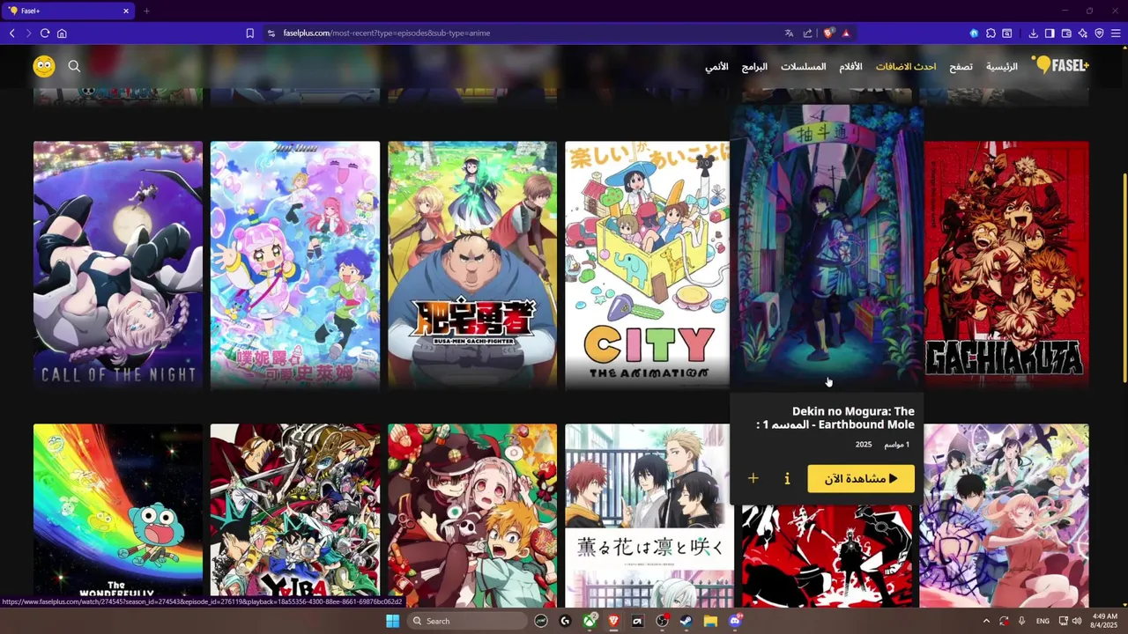
Task: Open the Brave Wallet icon
Action: click(1066, 33)
